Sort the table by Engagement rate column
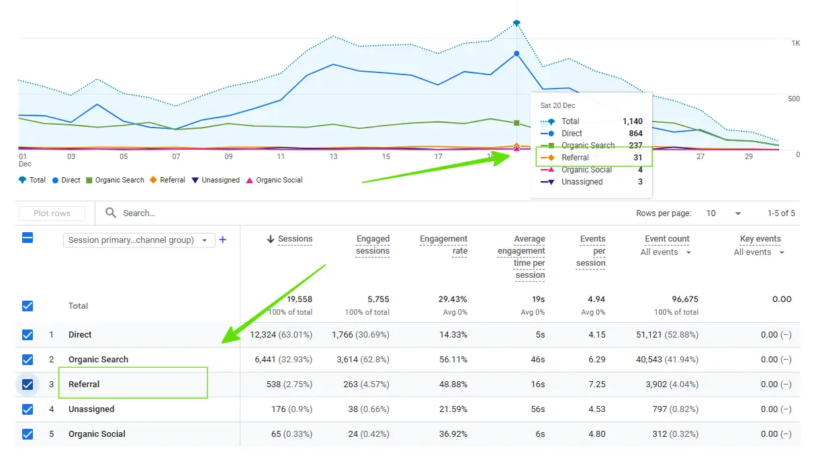This screenshot has width=814, height=457. (443, 239)
